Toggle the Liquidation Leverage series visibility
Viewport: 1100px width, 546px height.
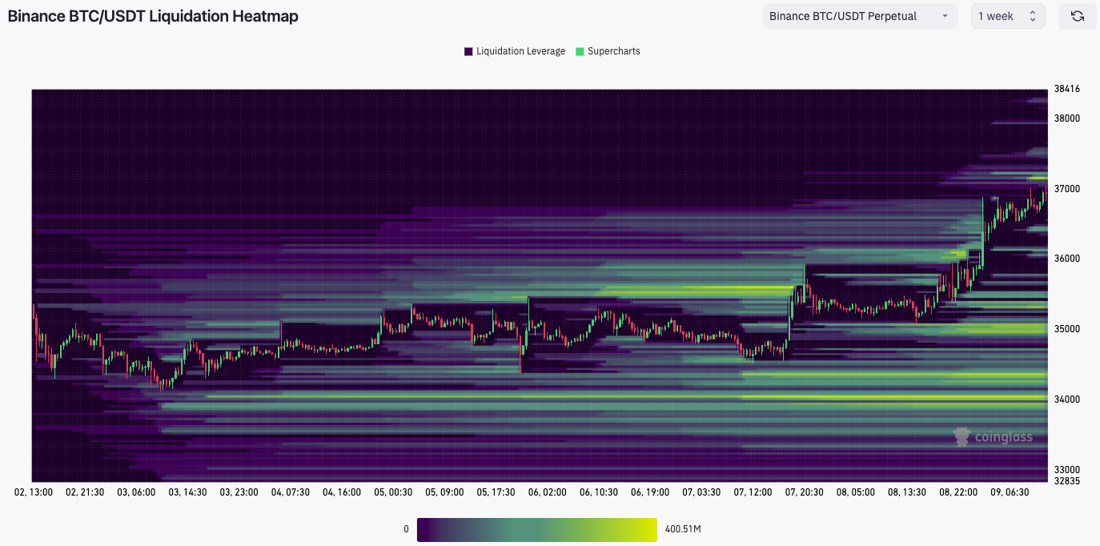(x=512, y=50)
